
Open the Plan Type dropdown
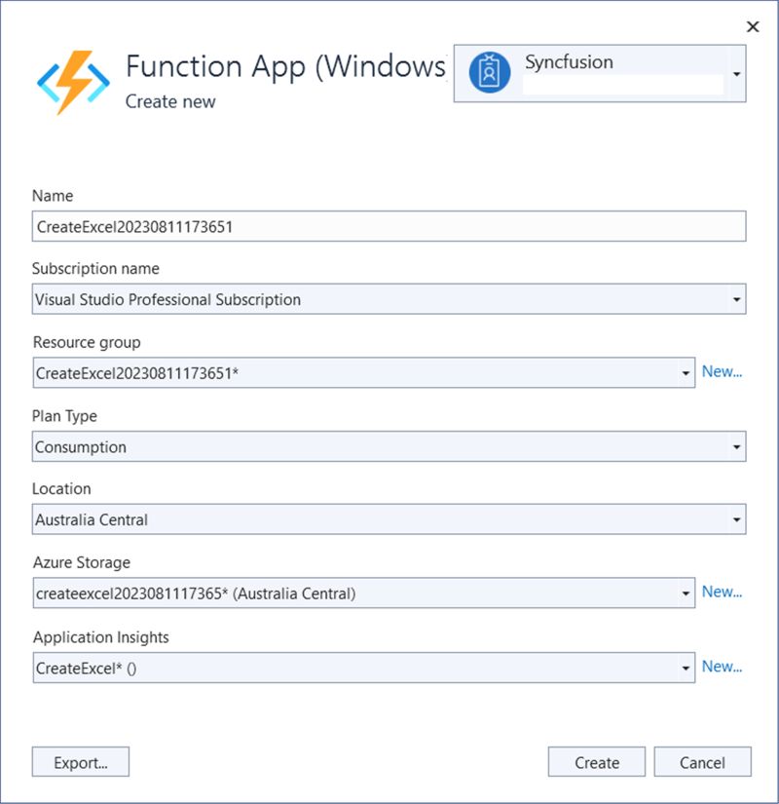pyautogui.click(x=737, y=446)
